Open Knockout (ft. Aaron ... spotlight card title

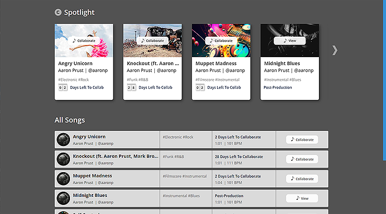tap(153, 63)
